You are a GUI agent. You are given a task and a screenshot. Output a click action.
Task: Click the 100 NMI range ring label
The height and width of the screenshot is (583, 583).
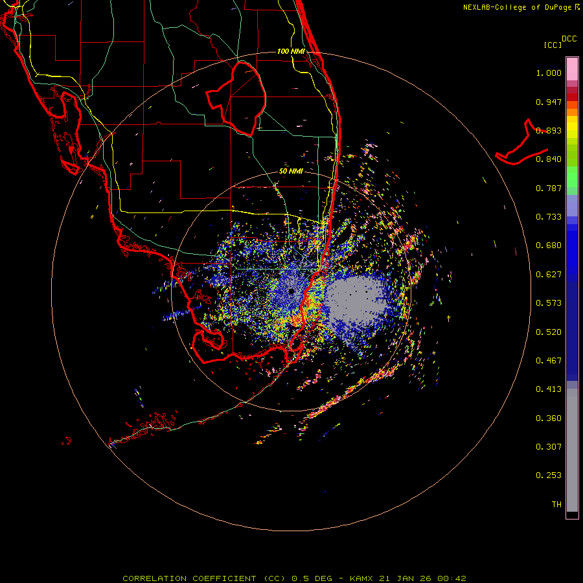[x=291, y=51]
